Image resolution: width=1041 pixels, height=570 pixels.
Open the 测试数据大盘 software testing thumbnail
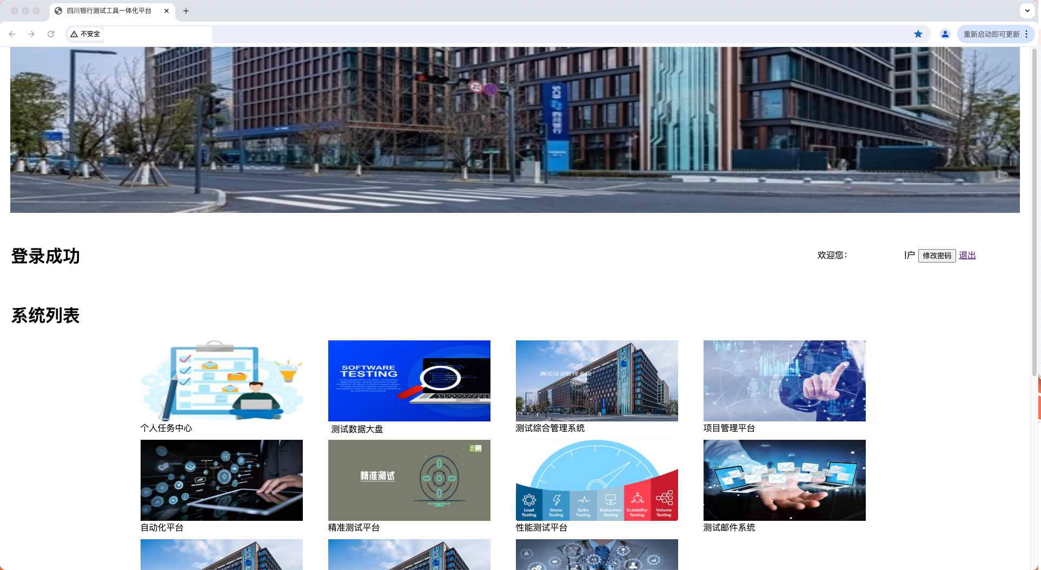[x=409, y=381]
